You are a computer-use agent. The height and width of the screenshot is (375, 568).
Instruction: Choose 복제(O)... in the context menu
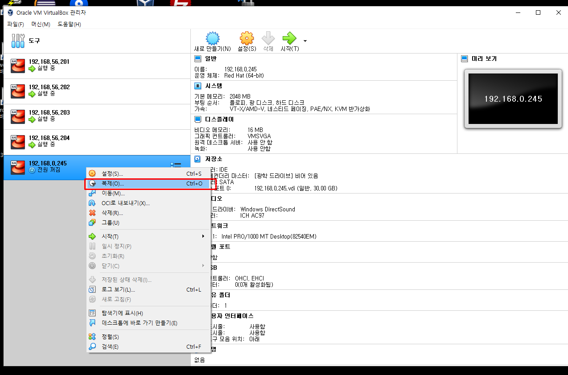point(148,183)
